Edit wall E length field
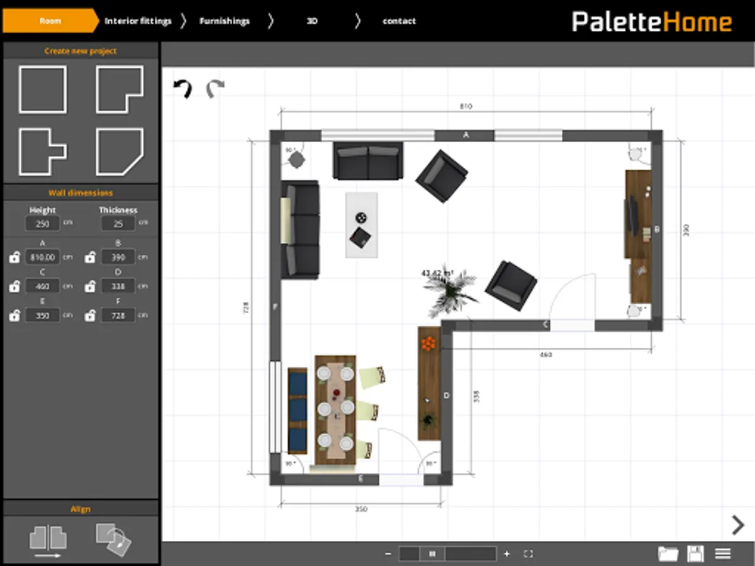Viewport: 755px width, 566px height. [42, 315]
